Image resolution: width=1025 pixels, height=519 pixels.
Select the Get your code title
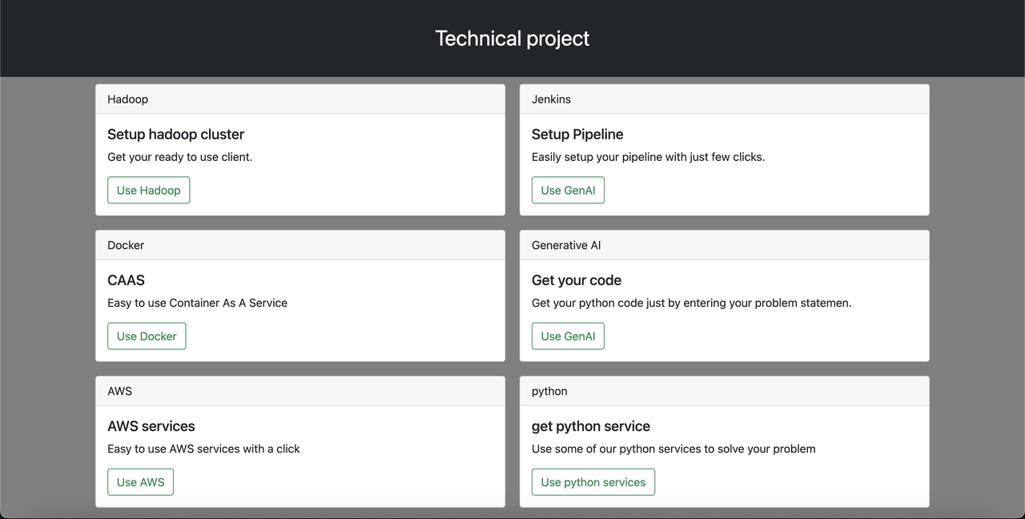pyautogui.click(x=577, y=280)
